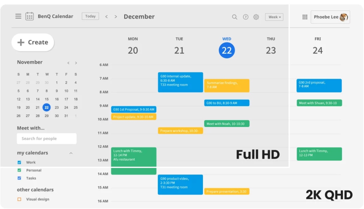This screenshot has height=209, width=364.
Task: Open the Phoebe Lee account menu
Action: coord(330,17)
